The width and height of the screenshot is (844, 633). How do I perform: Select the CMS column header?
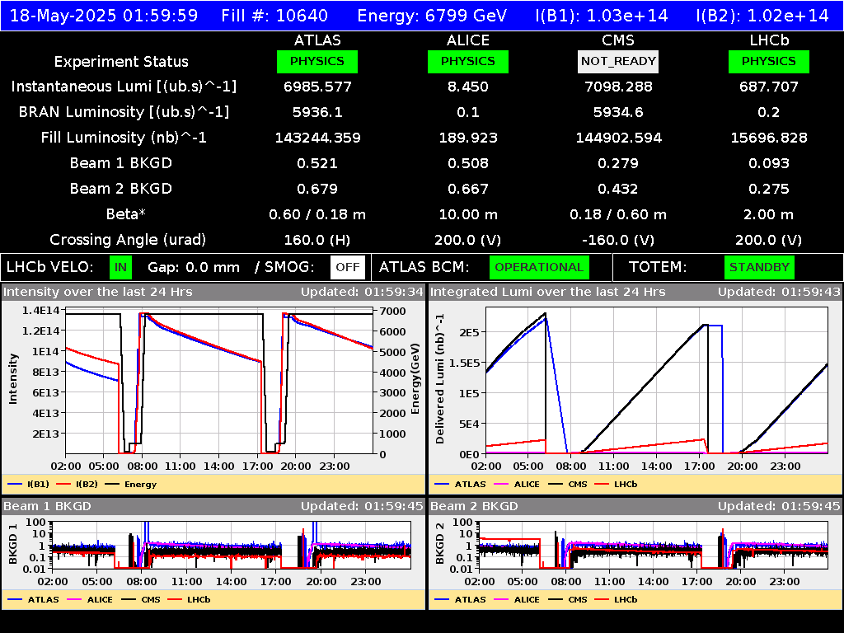(618, 40)
